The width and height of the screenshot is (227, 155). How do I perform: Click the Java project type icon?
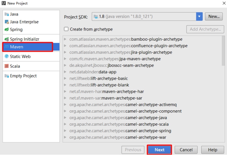[7, 14]
